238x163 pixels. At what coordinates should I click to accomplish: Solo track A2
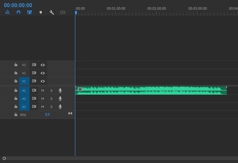point(51,99)
